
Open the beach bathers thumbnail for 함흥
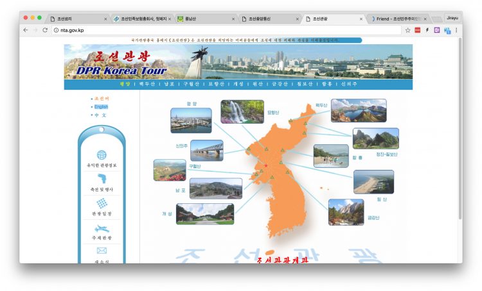point(331,156)
